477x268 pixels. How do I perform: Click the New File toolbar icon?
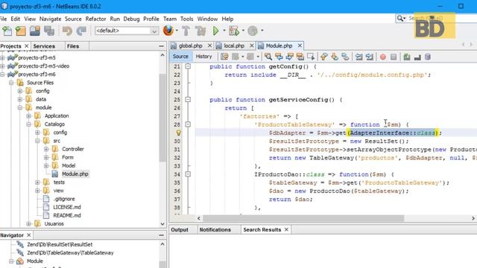point(7,31)
